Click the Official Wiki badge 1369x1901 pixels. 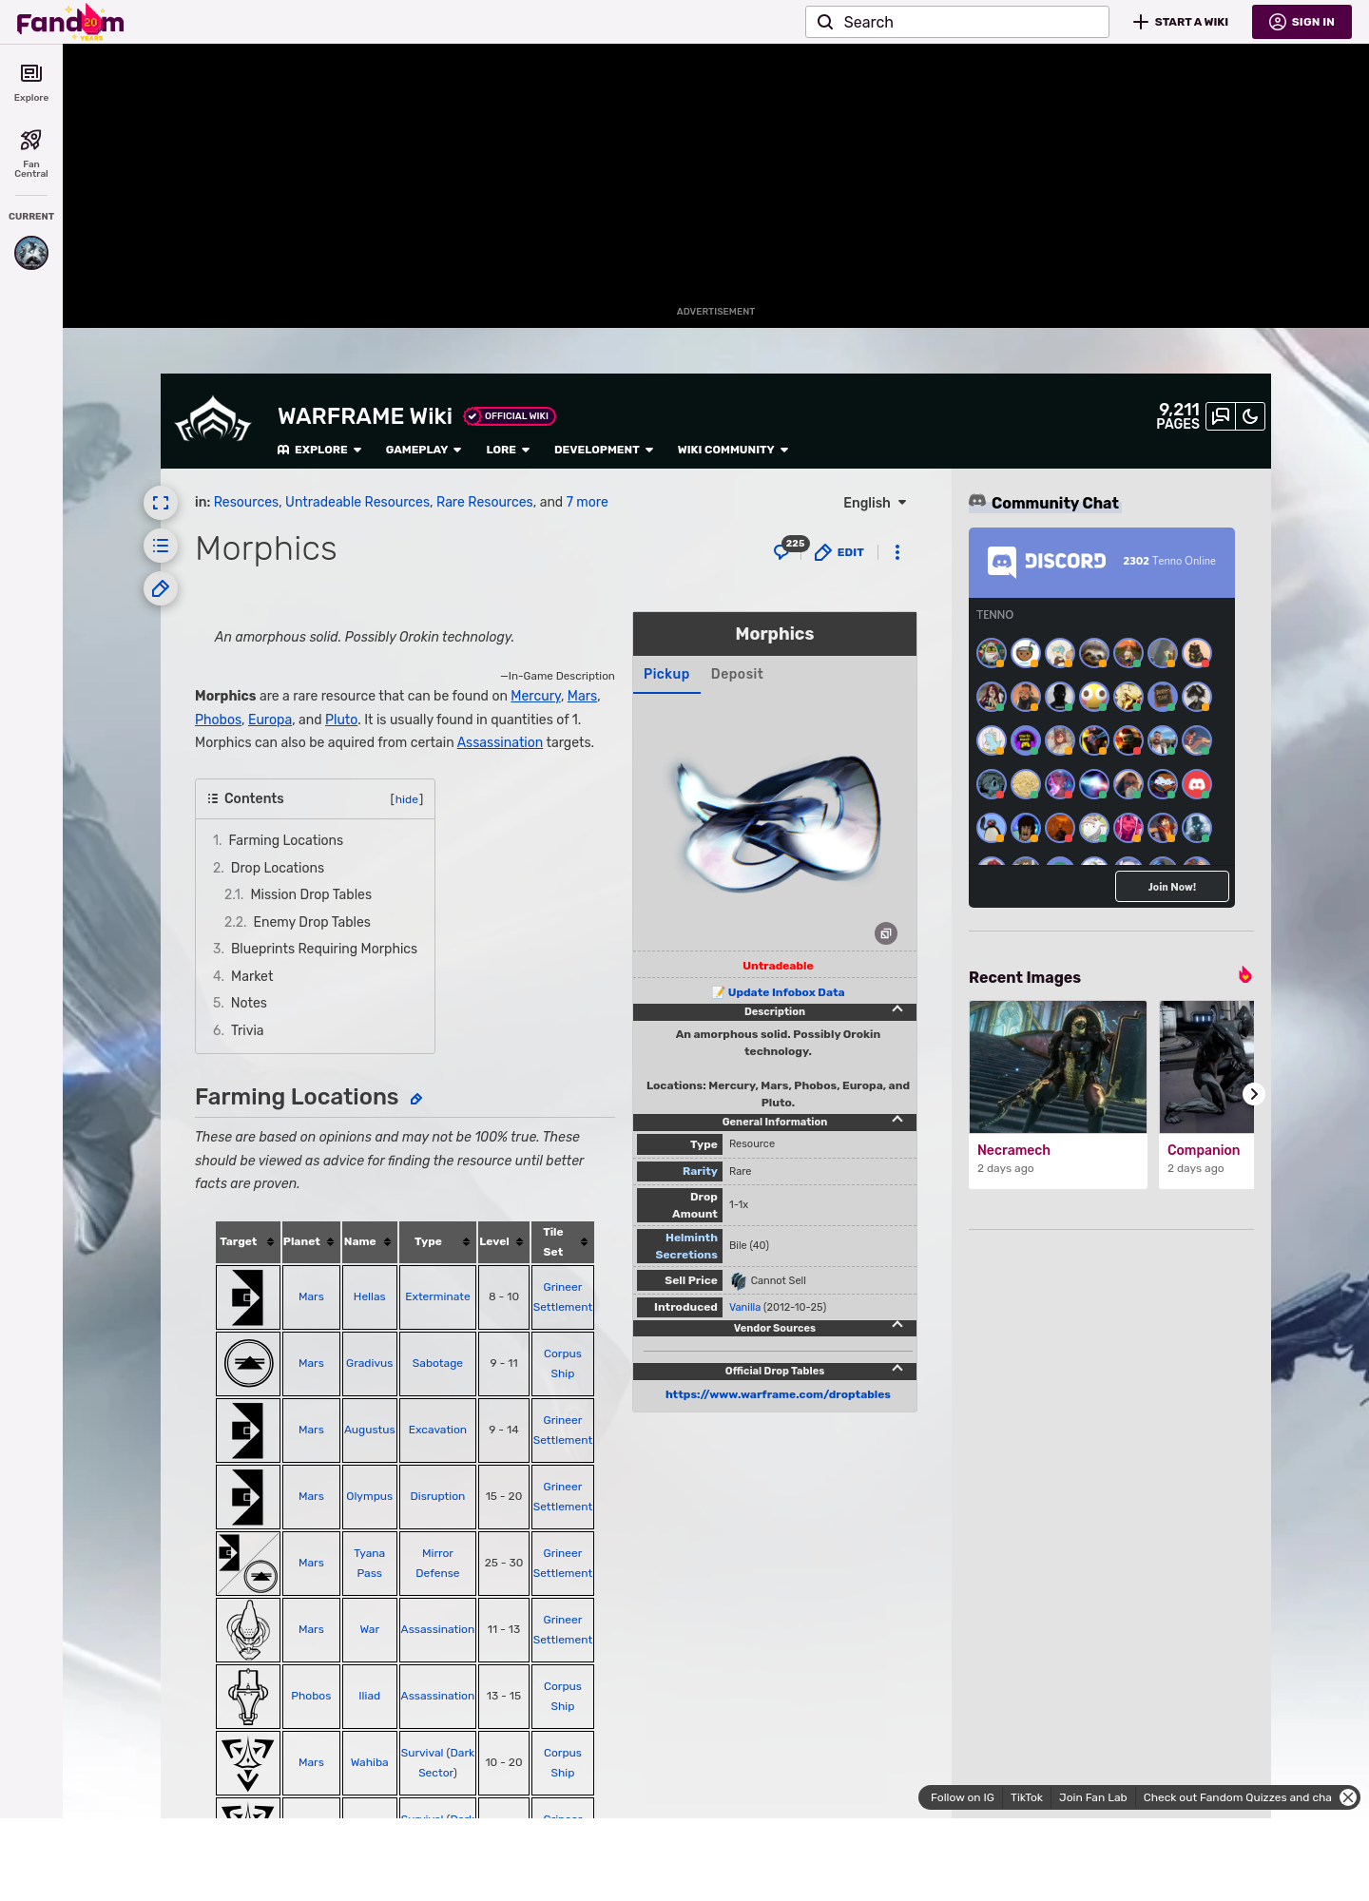pyautogui.click(x=510, y=416)
